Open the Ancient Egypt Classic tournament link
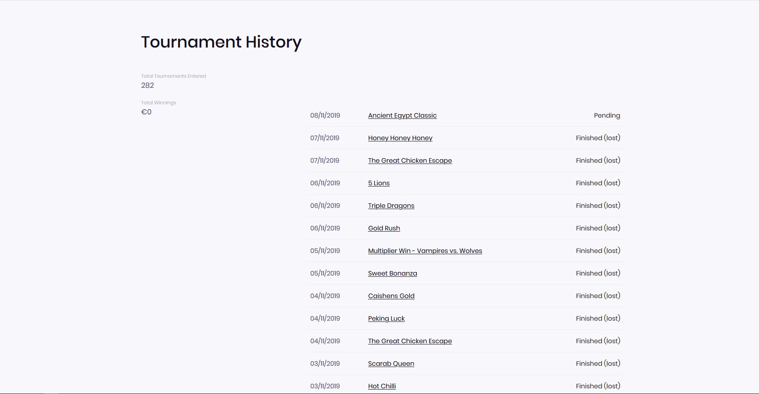Image resolution: width=759 pixels, height=394 pixels. 402,116
